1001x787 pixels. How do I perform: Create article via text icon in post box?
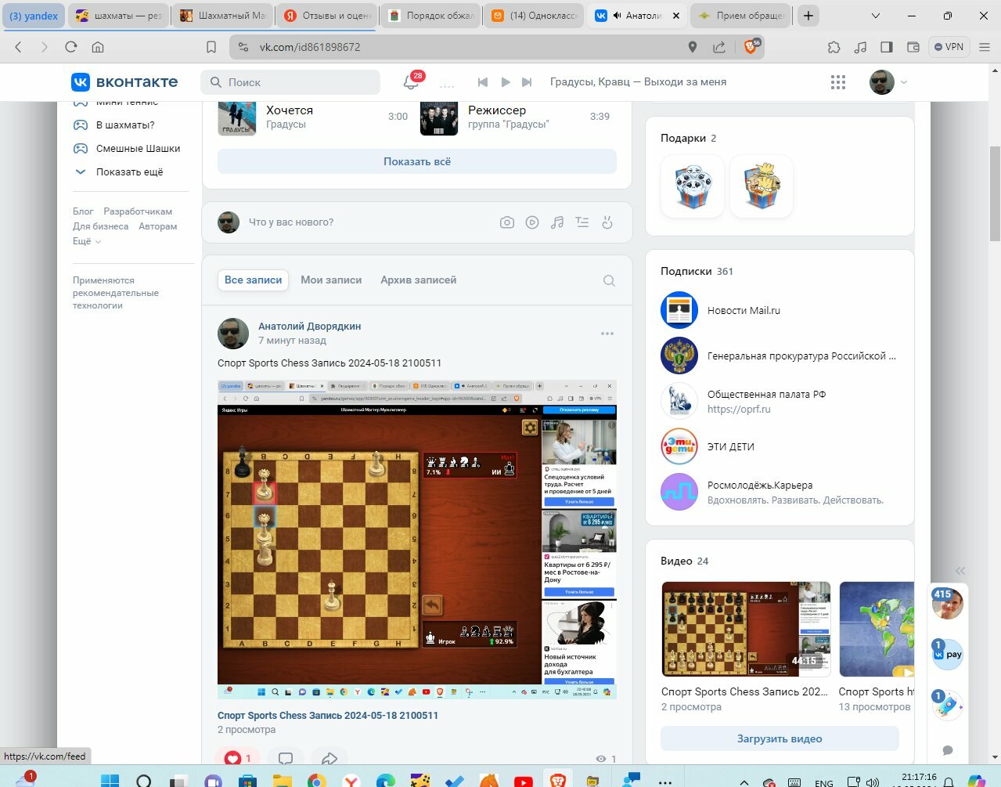point(582,222)
